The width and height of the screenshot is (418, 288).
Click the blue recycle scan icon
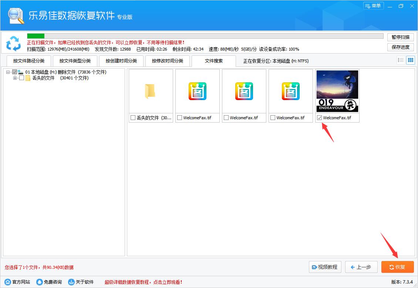(x=14, y=44)
